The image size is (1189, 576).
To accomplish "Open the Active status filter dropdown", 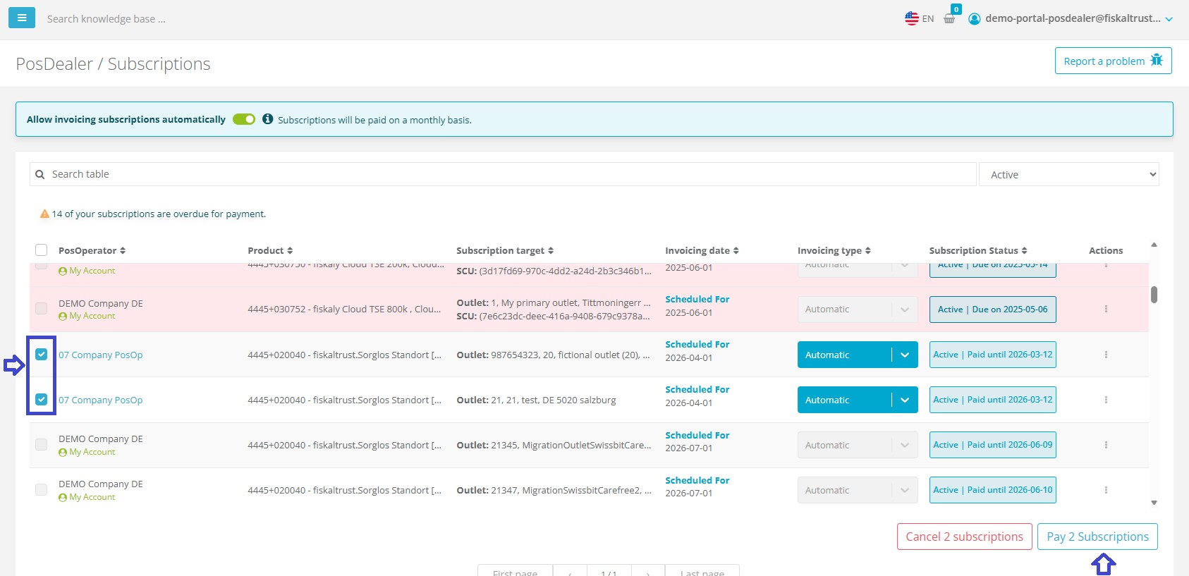I will click(1069, 174).
